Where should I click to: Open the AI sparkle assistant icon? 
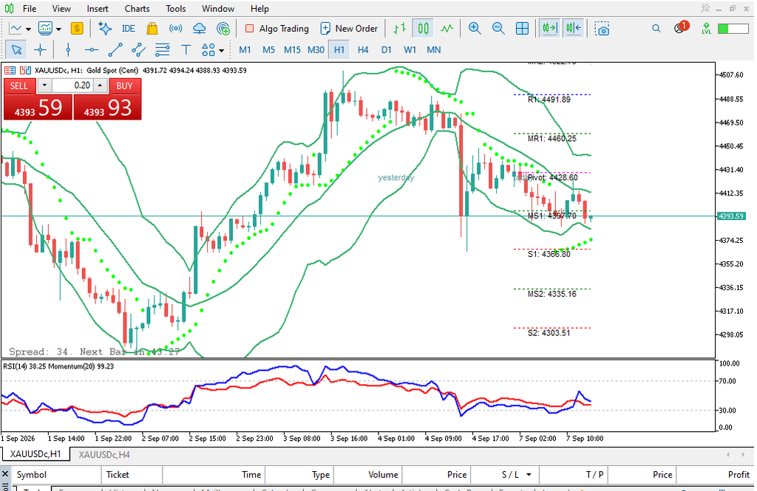tap(105, 29)
